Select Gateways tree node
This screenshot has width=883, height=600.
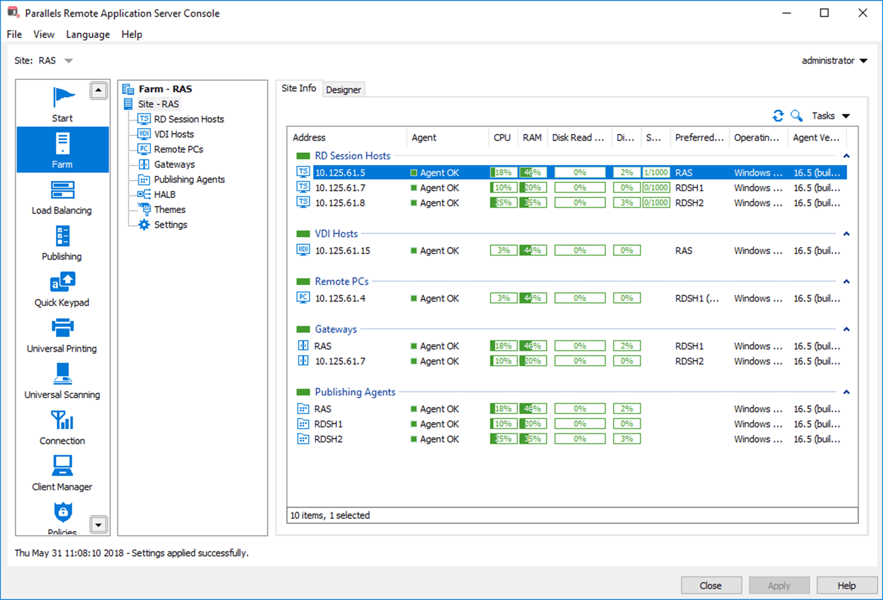coord(174,164)
